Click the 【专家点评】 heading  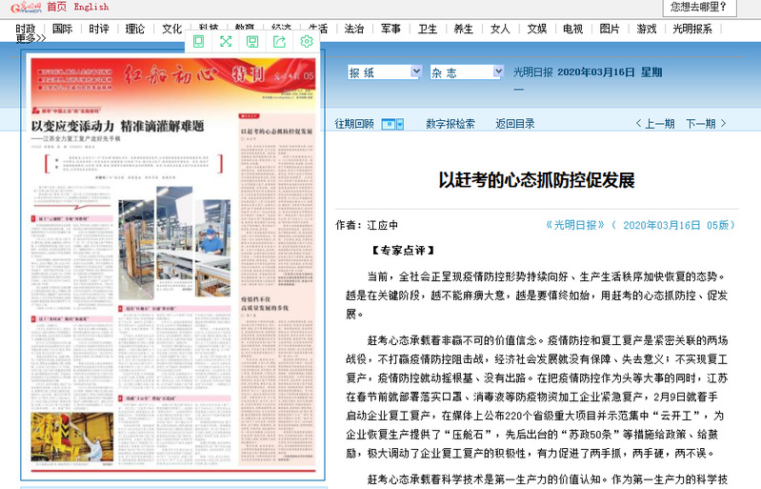tap(403, 251)
